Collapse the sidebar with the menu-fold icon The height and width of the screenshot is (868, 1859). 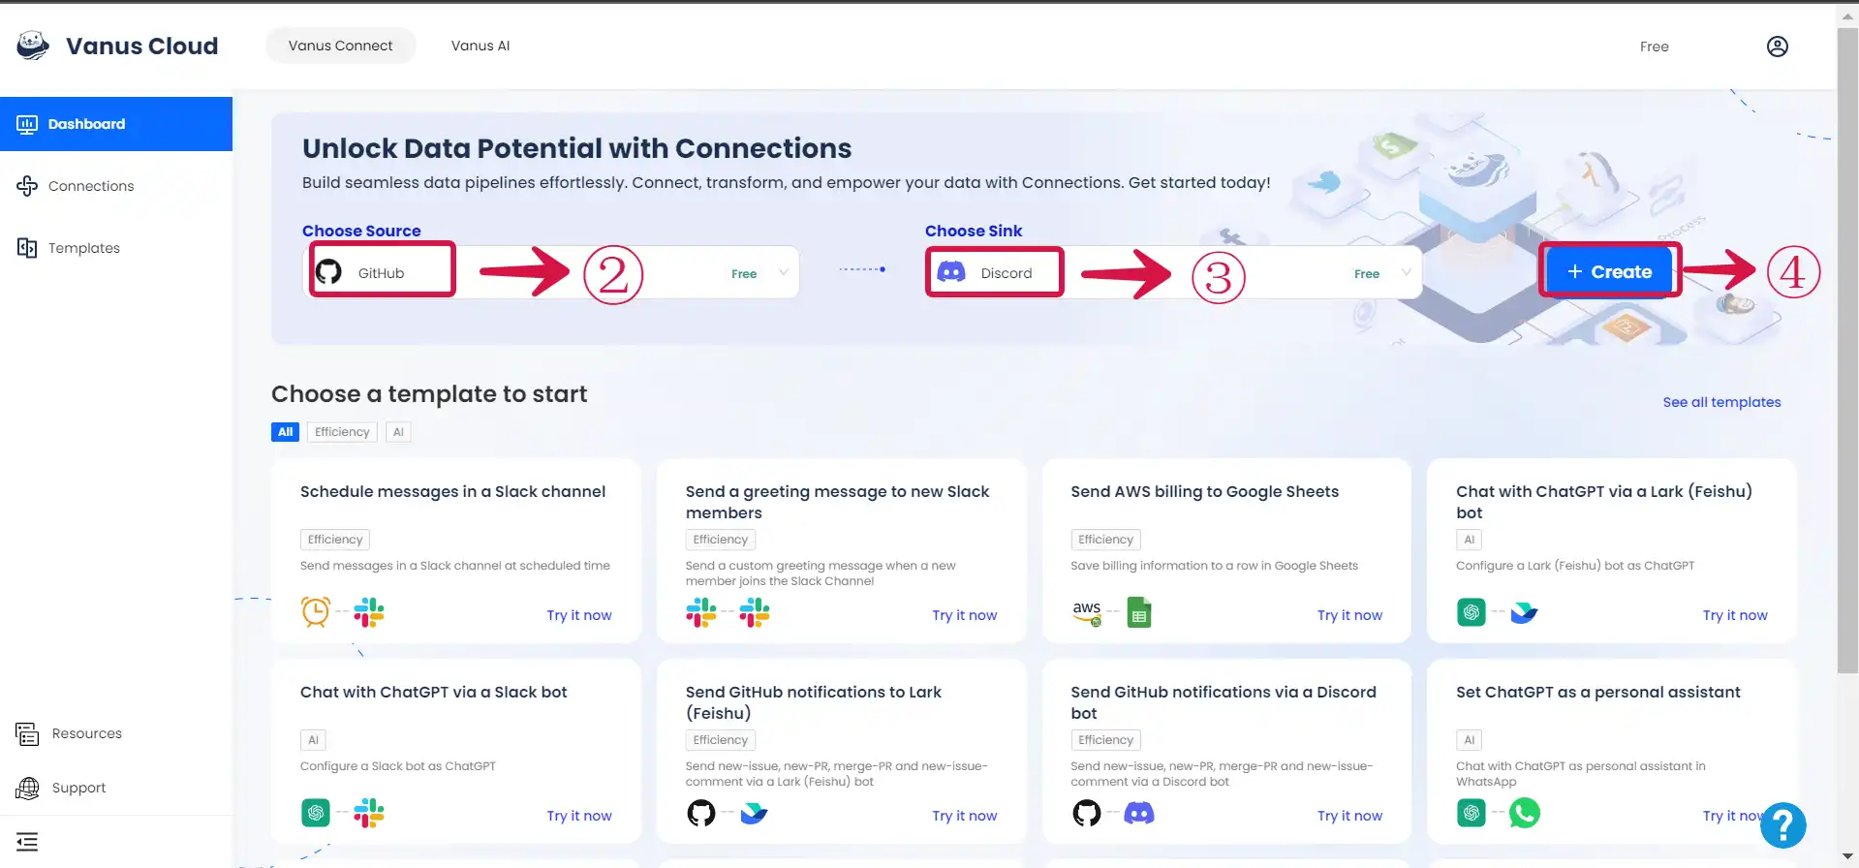pyautogui.click(x=27, y=842)
